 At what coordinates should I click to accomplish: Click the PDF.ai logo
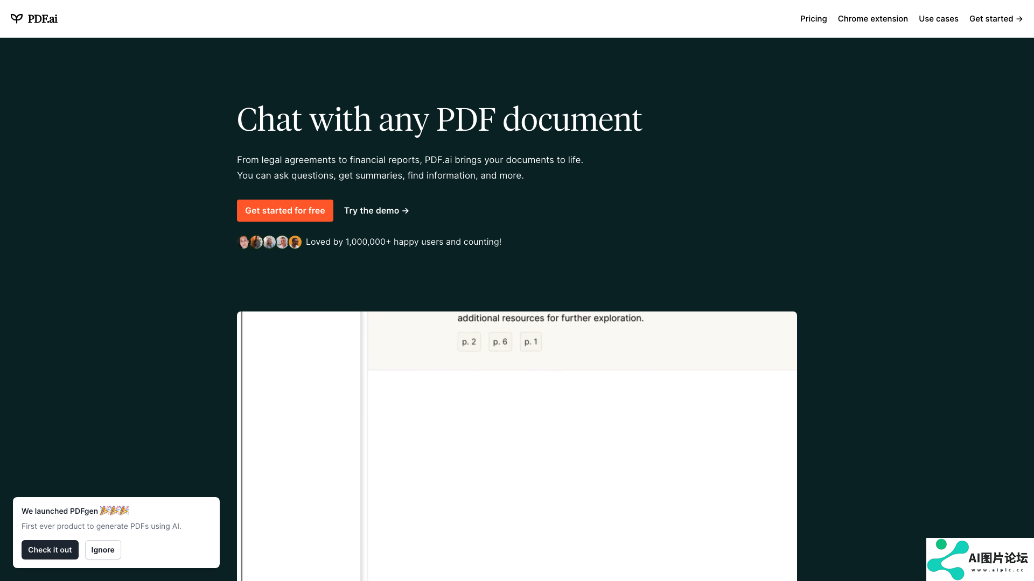[34, 19]
